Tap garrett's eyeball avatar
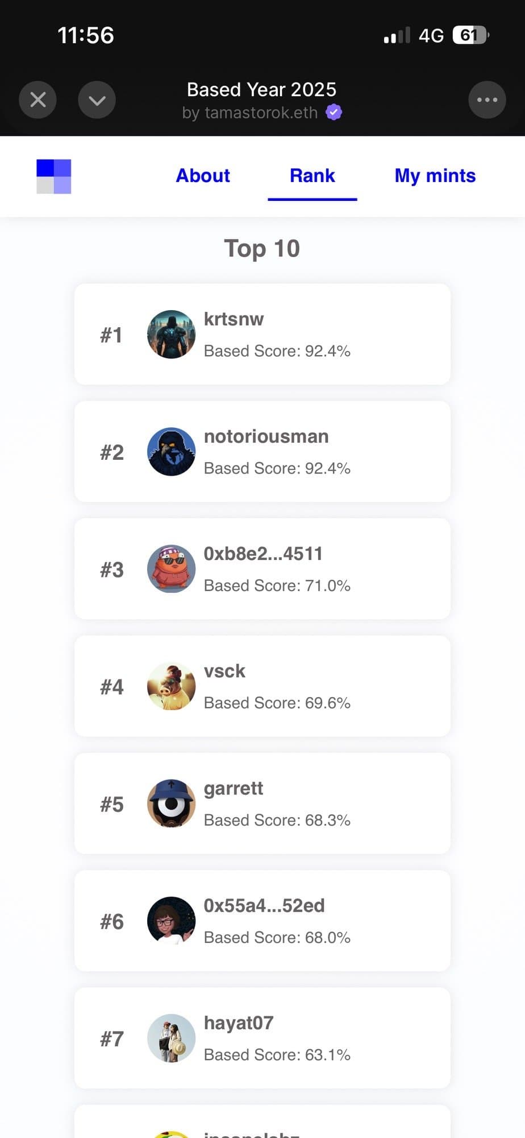 click(x=171, y=803)
